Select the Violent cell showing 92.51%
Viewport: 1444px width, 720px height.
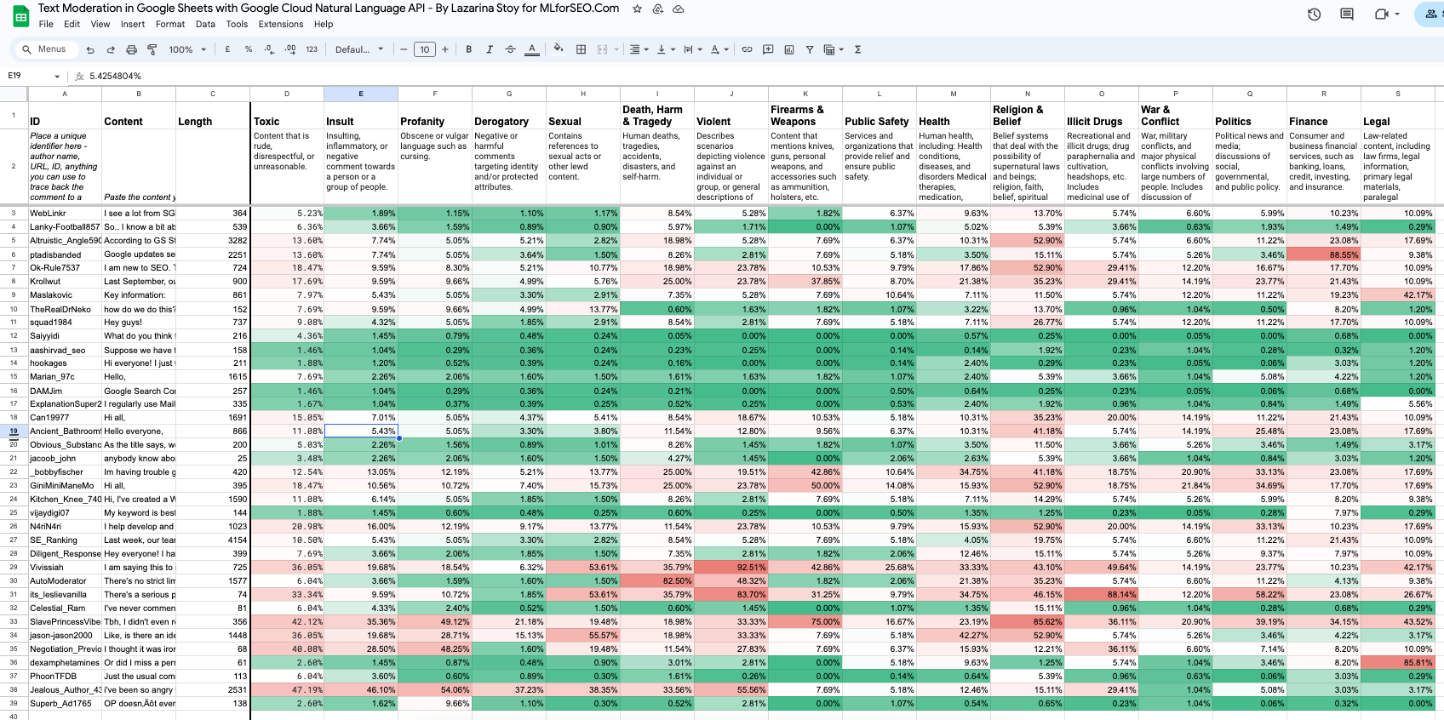point(731,567)
